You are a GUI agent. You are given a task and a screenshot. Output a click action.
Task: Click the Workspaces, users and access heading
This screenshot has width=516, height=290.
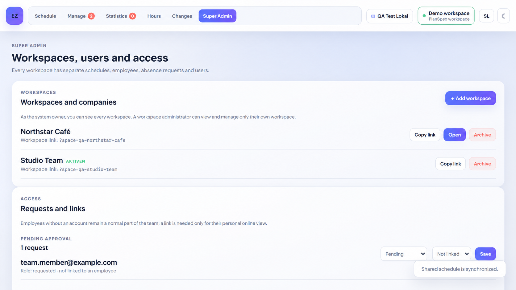coord(90,58)
